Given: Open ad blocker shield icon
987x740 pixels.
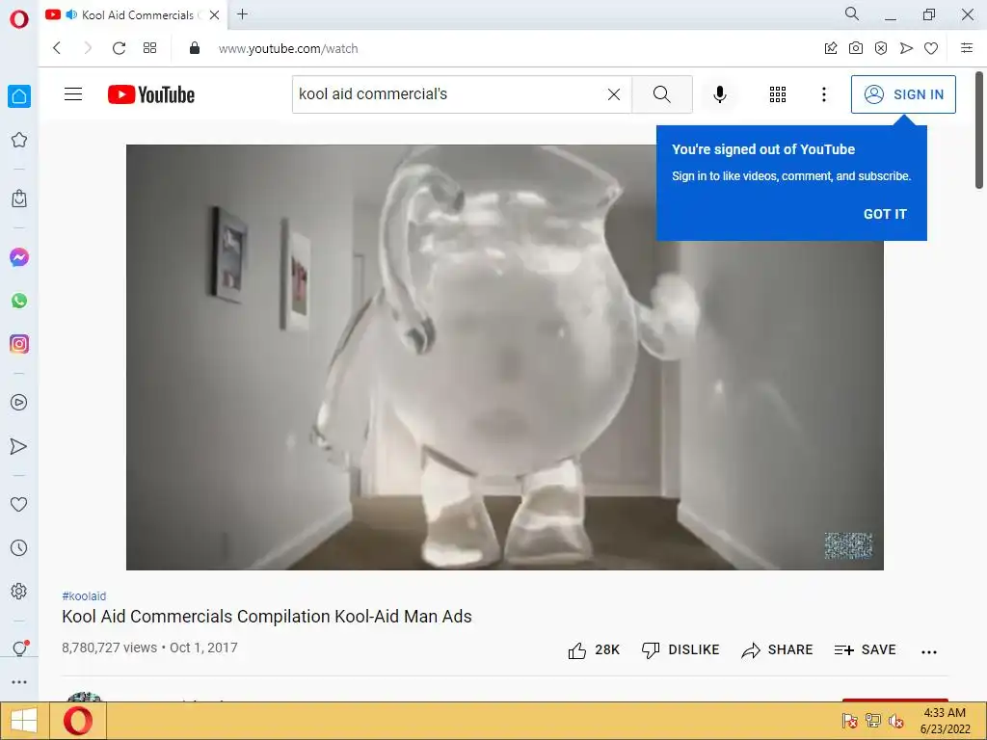Looking at the screenshot, I should 881,48.
